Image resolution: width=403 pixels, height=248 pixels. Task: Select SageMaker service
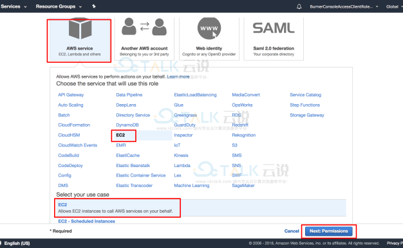tap(243, 186)
